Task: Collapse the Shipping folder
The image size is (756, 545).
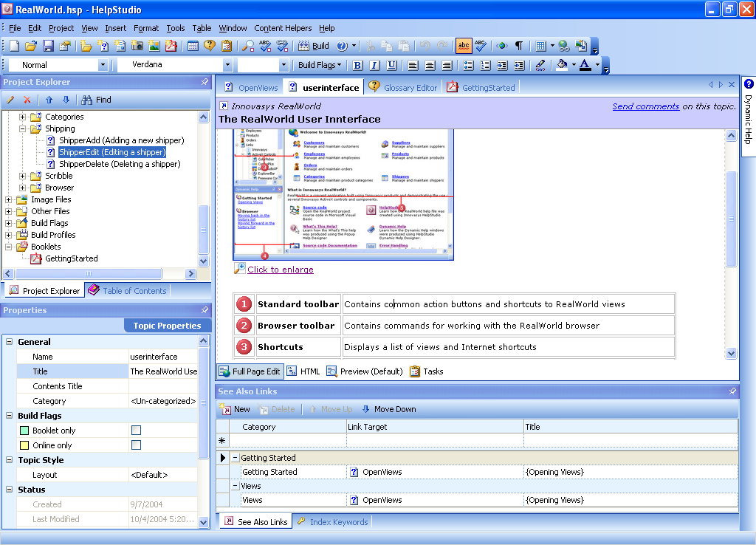Action: 22,128
